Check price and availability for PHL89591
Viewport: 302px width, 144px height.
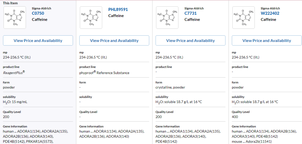tap(114, 40)
